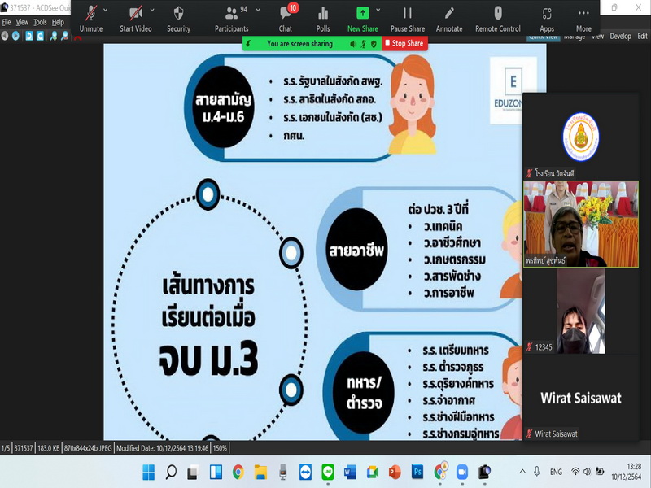Viewport: 651px width, 488px height.
Task: Open the Participants panel
Action: 231,18
